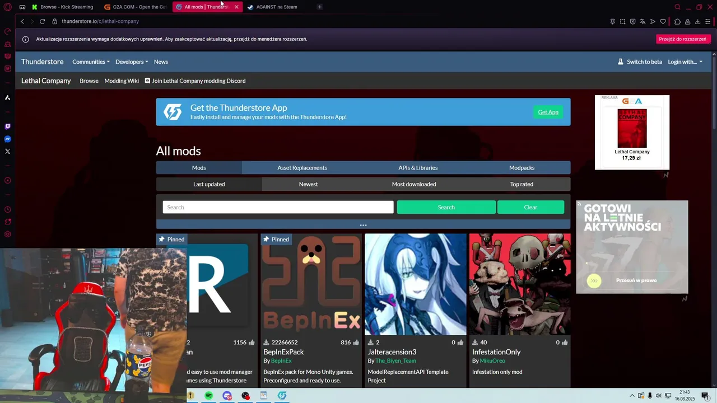This screenshot has width=717, height=403.
Task: Sort by Most downloaded
Action: click(x=414, y=184)
